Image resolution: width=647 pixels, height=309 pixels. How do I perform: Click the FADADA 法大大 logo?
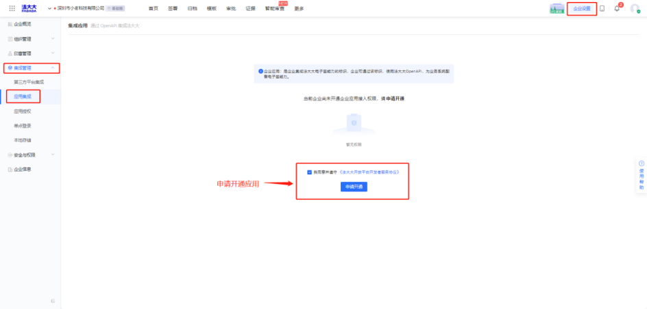pyautogui.click(x=29, y=8)
